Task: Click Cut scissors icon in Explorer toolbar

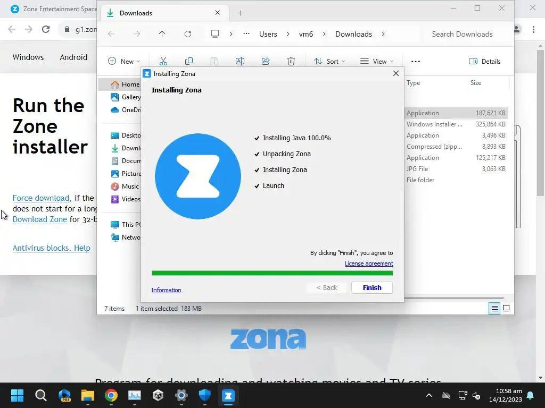Action: (163, 62)
